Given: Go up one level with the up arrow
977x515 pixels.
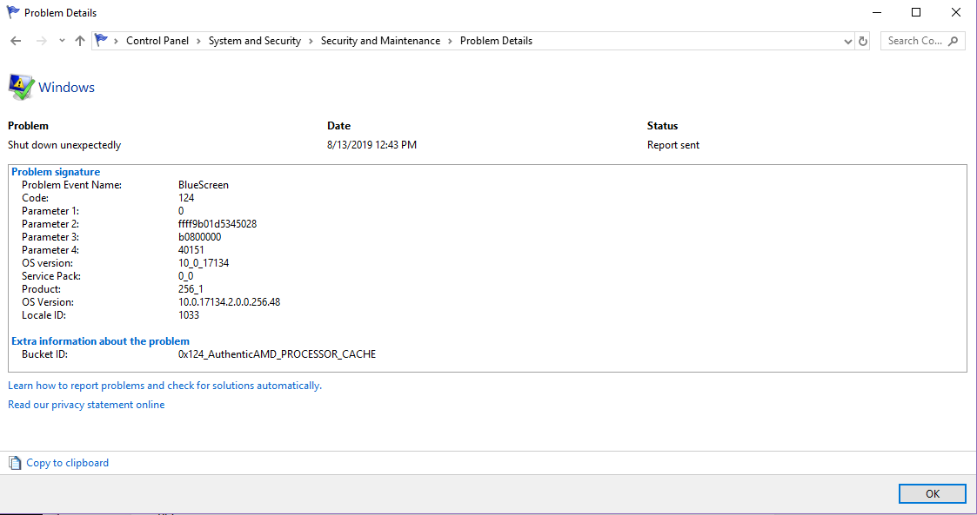Looking at the screenshot, I should pos(80,41).
